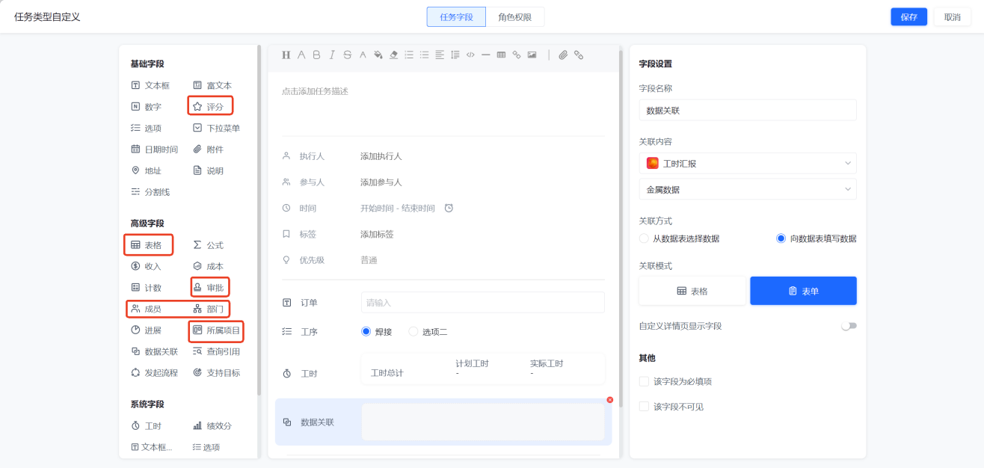Insert a bulleted list
984x468 pixels.
pos(424,55)
